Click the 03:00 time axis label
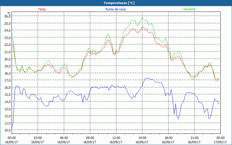 pos(38,138)
